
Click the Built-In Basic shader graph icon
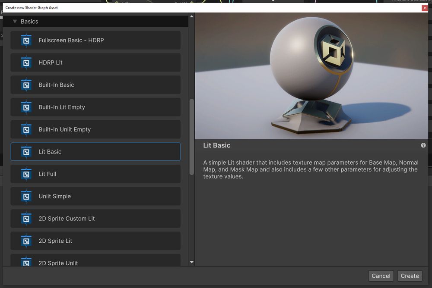point(26,85)
